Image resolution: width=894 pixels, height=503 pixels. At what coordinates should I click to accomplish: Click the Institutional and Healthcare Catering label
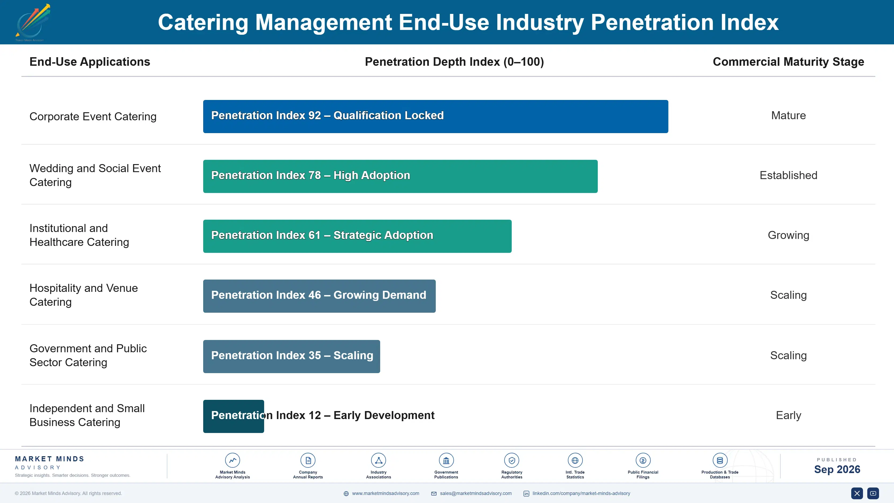pyautogui.click(x=79, y=235)
